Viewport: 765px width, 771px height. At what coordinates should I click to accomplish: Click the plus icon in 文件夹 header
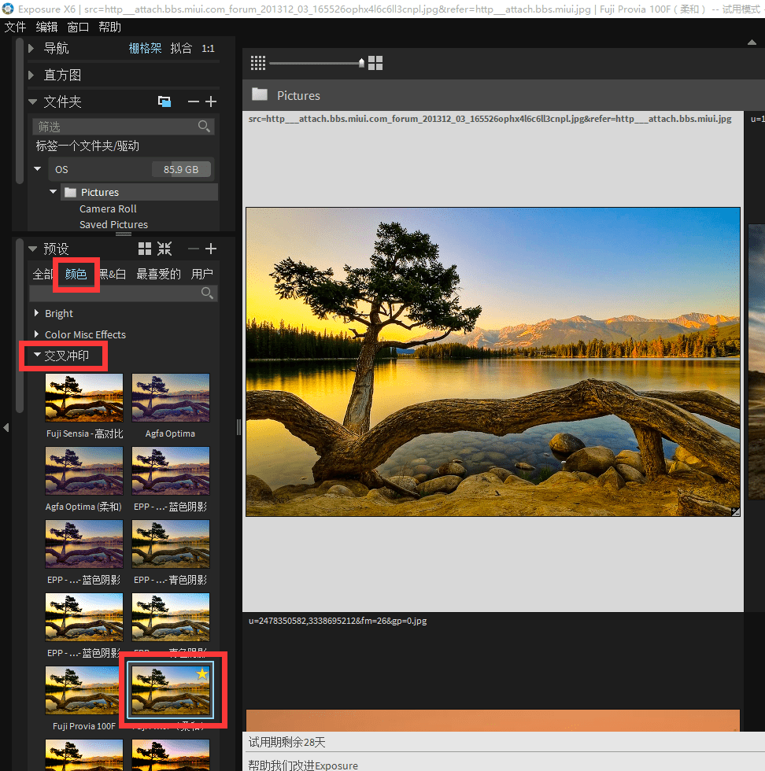pos(211,101)
